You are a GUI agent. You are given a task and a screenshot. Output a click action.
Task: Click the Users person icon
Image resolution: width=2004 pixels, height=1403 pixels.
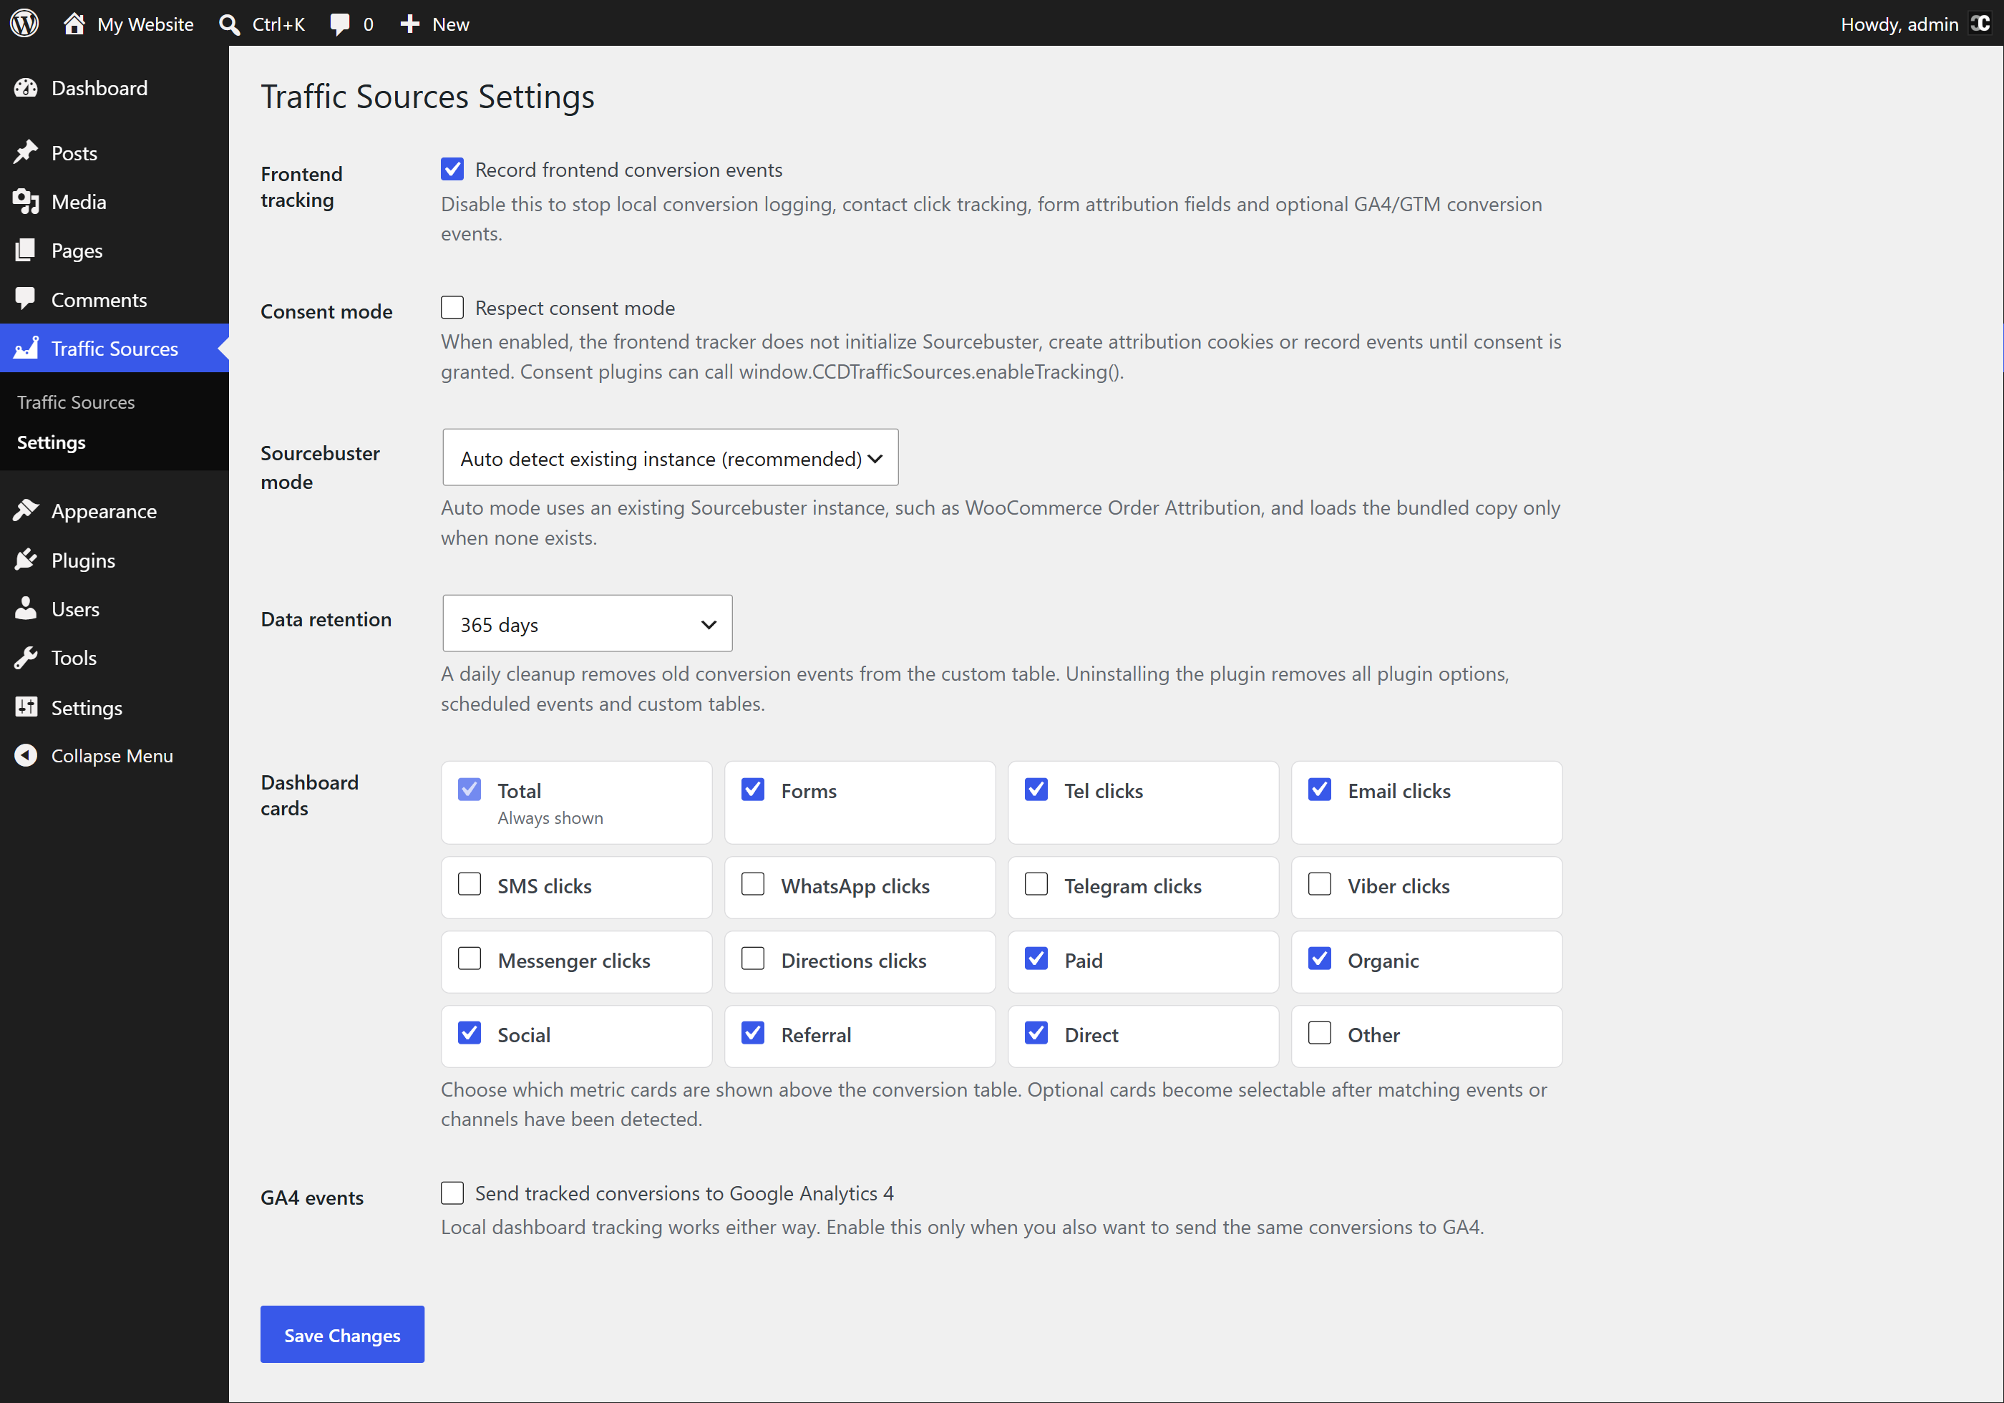[26, 608]
